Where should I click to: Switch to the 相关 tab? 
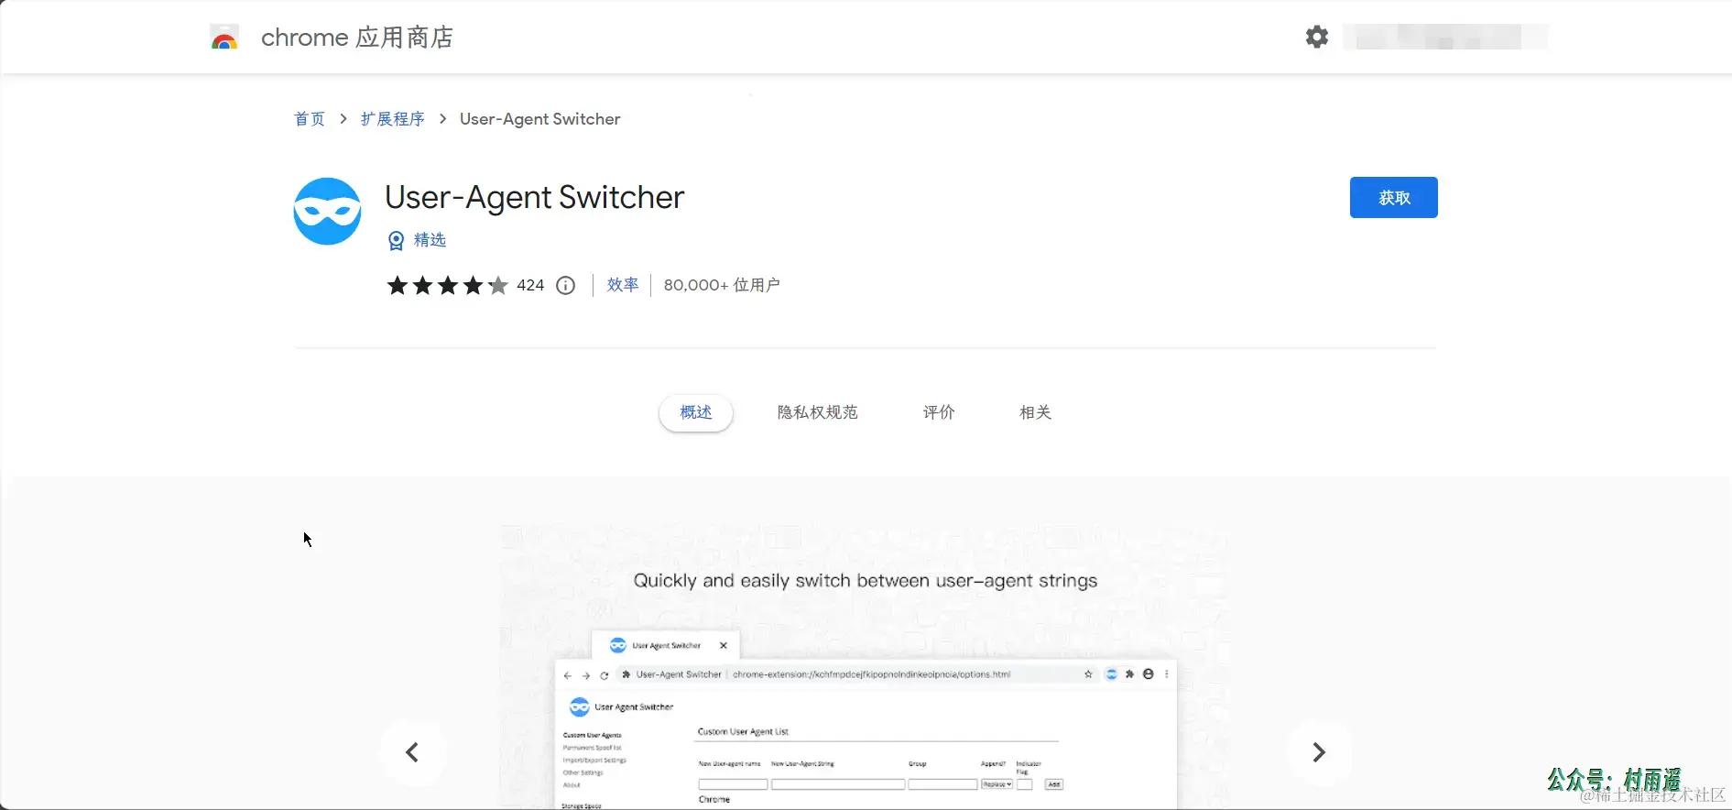coord(1036,412)
